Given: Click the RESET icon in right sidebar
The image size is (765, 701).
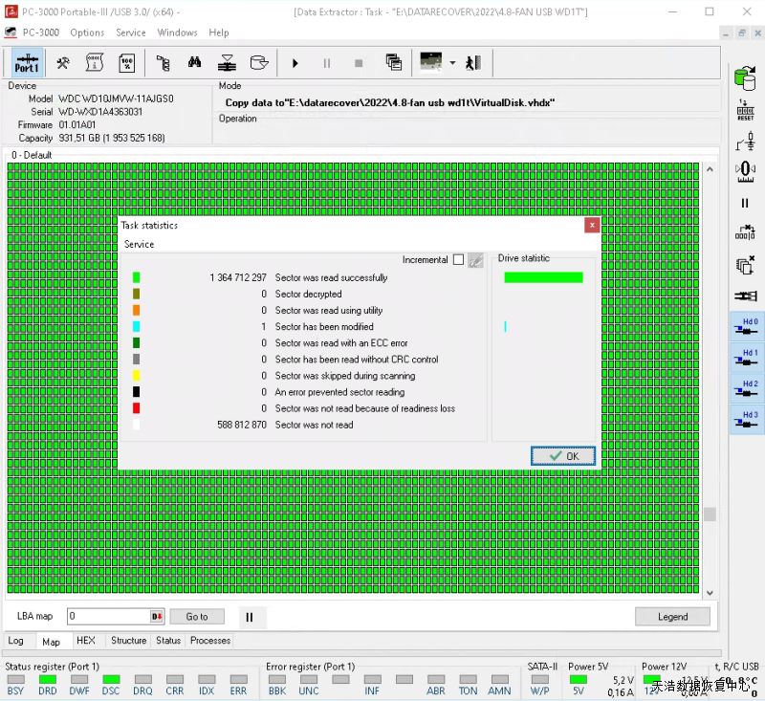Looking at the screenshot, I should (745, 110).
